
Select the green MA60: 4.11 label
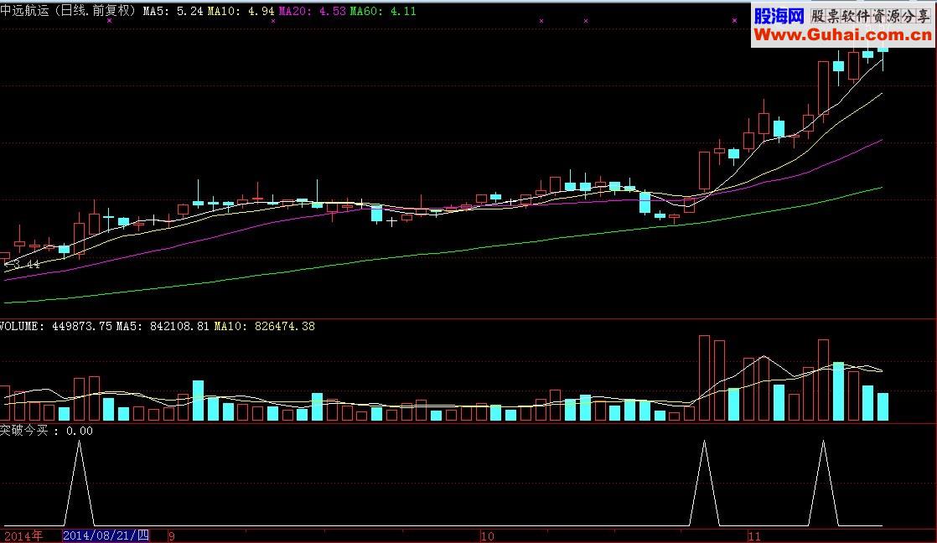pyautogui.click(x=383, y=12)
